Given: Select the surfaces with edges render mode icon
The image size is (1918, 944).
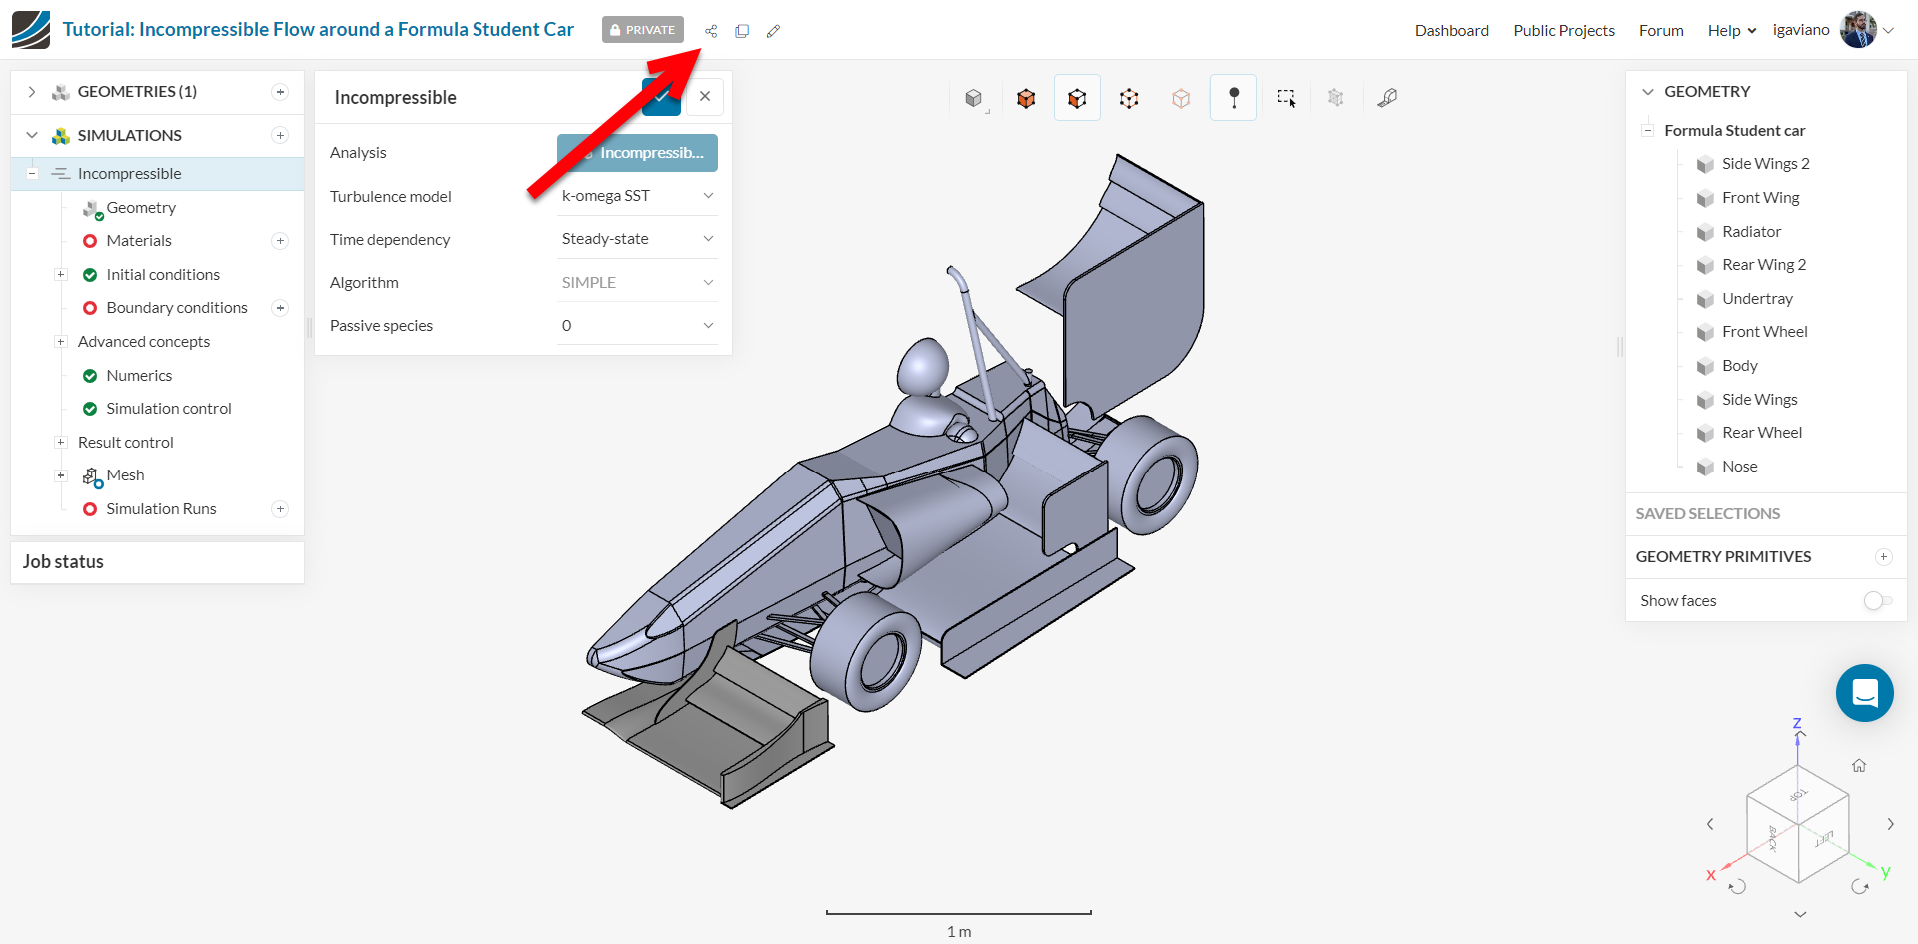Looking at the screenshot, I should click(x=1077, y=97).
